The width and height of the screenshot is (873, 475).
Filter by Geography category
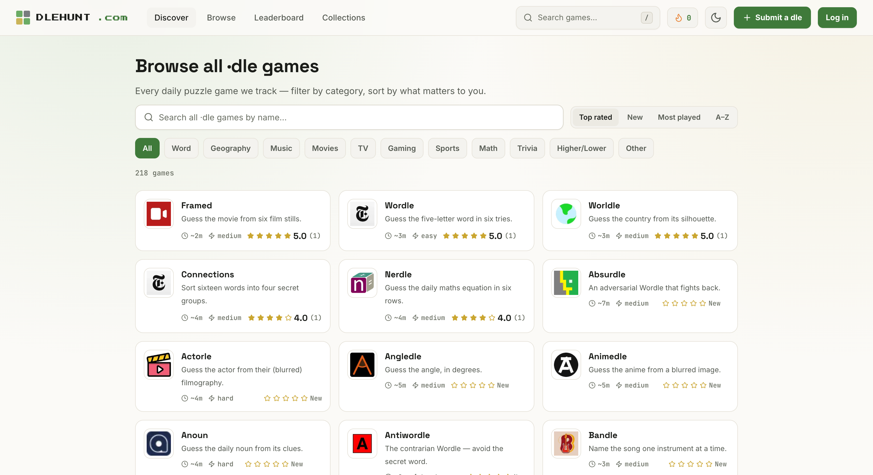[230, 148]
